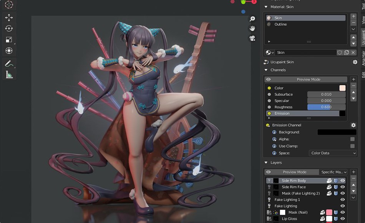Open the Space dropdown set to Color Data
Viewport: 365px width, 223px height.
coord(333,153)
